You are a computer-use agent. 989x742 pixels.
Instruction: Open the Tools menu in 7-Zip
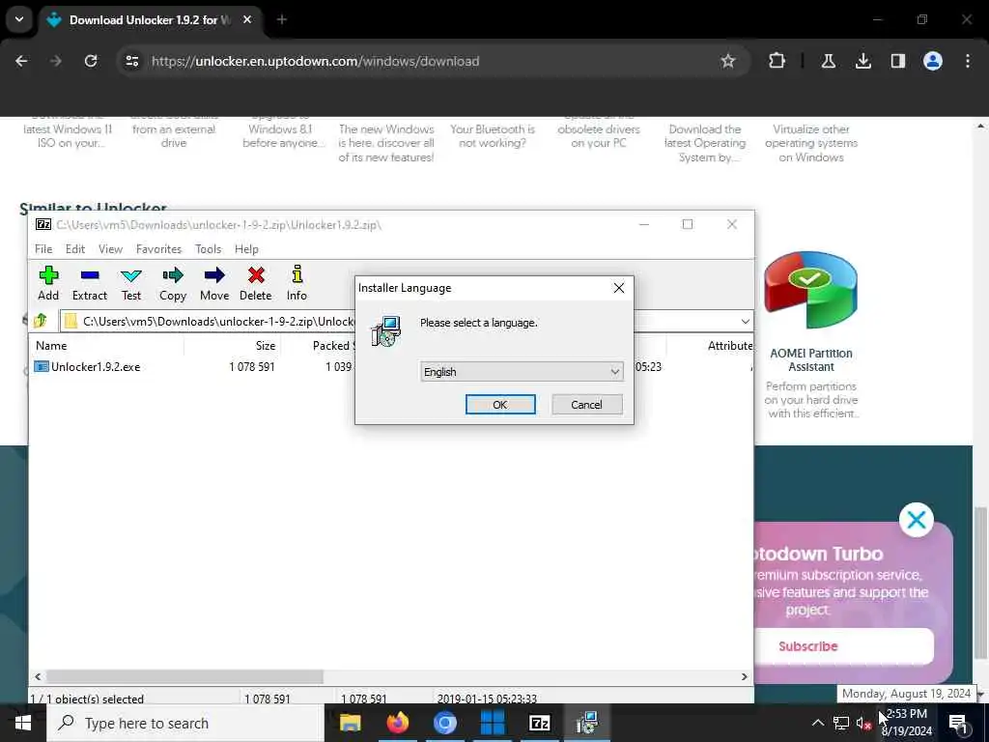point(209,249)
